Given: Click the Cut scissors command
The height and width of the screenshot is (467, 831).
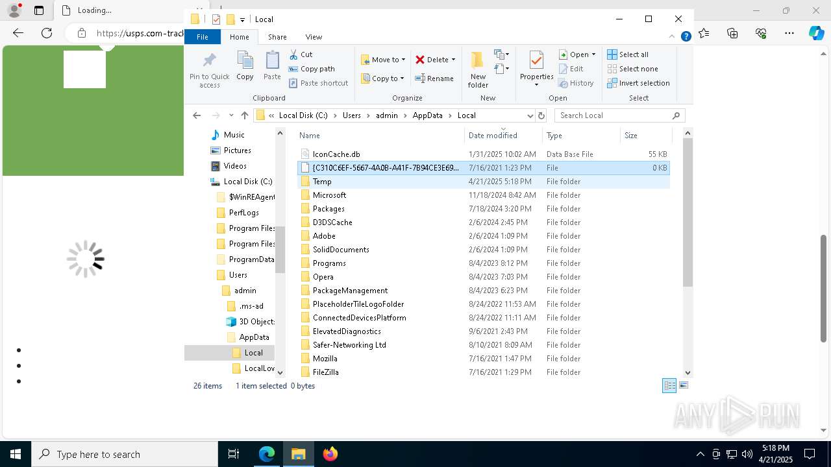Looking at the screenshot, I should pyautogui.click(x=301, y=54).
